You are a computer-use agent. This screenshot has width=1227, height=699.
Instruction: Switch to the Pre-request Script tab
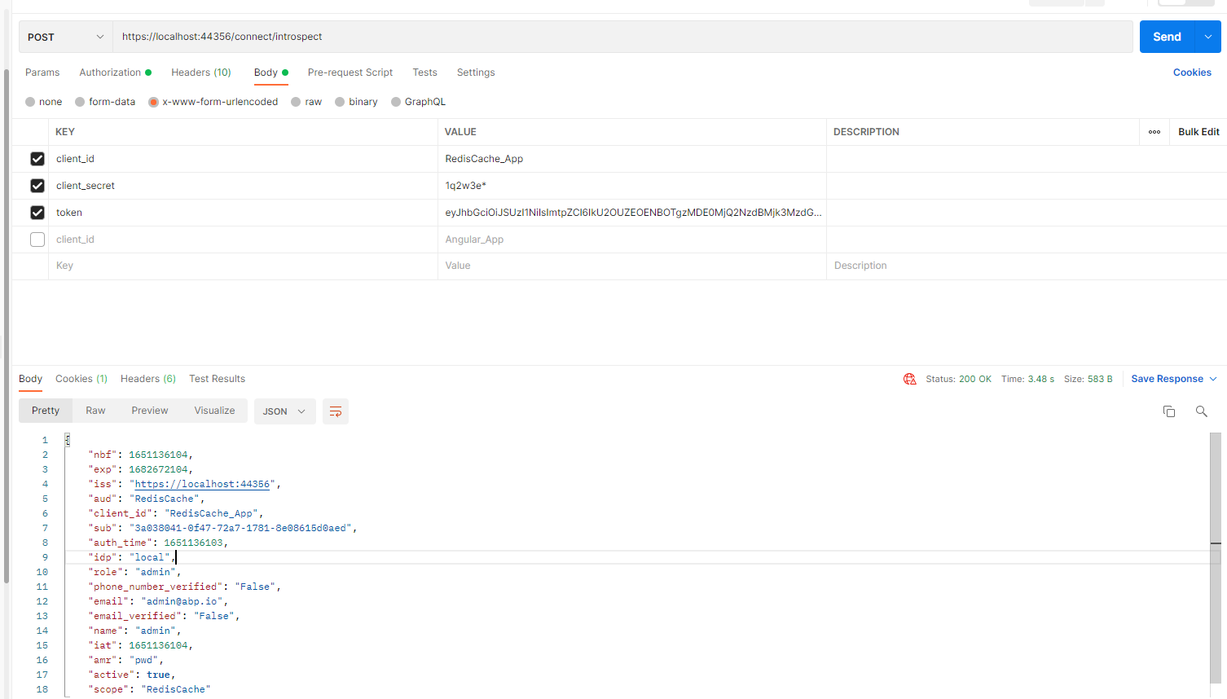tap(350, 73)
